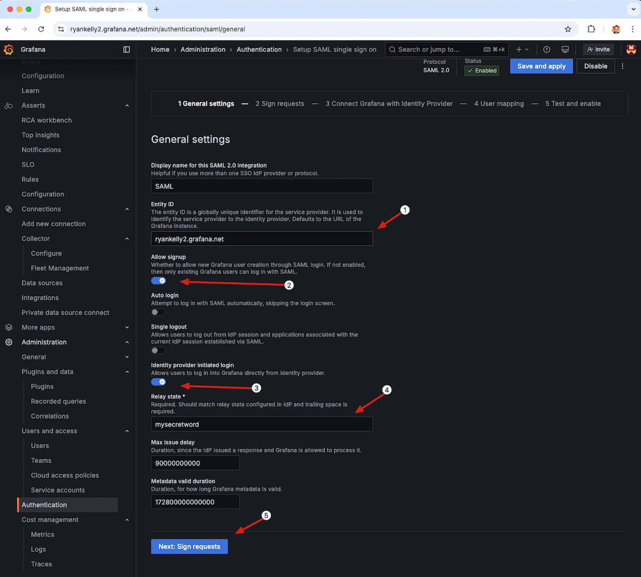This screenshot has width=641, height=577.
Task: Click the More apps stack icon
Action: (9, 328)
